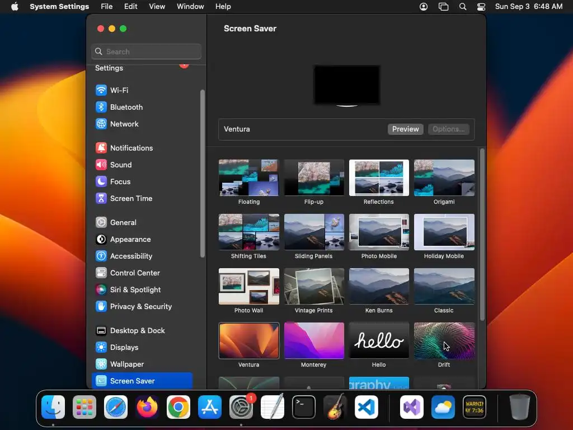This screenshot has width=573, height=430.
Task: Launch Google Chrome from the Dock
Action: point(179,407)
